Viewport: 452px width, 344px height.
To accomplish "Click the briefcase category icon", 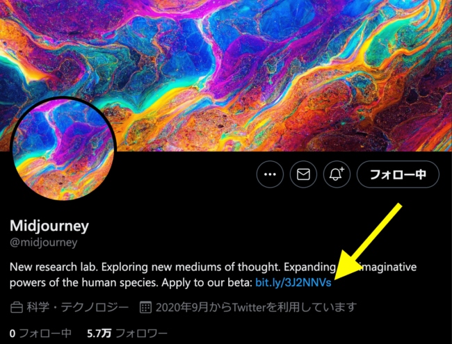I will tap(17, 307).
